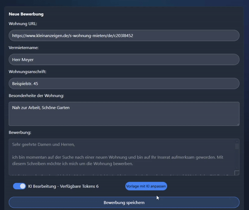Click the Wohnungsanschrift label
Screen dimensions: 249x210
pyautogui.click(x=27, y=72)
